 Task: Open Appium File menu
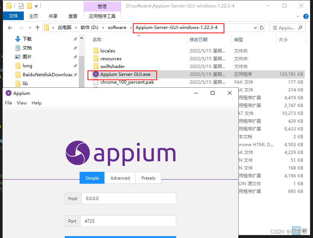click(x=9, y=103)
